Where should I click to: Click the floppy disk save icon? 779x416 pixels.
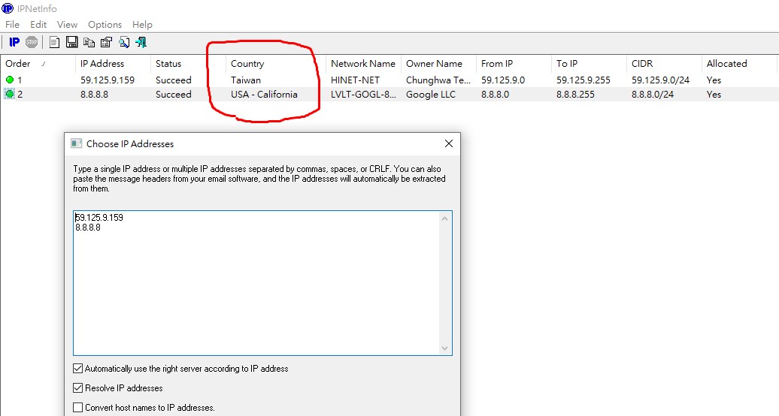(x=72, y=42)
